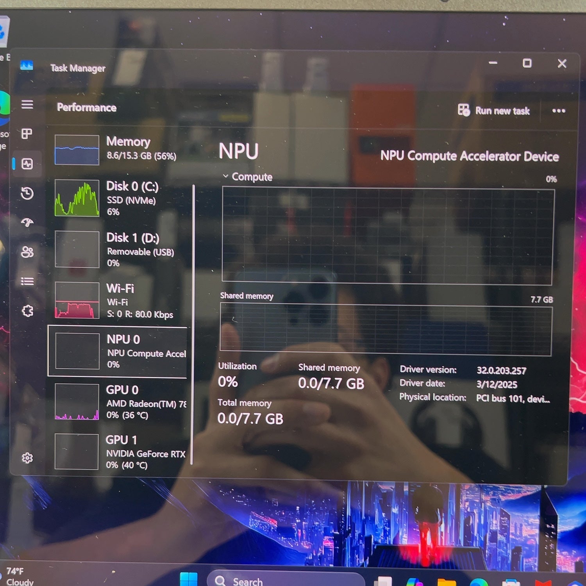The image size is (586, 586).
Task: Open Users page icon
Action: click(27, 252)
